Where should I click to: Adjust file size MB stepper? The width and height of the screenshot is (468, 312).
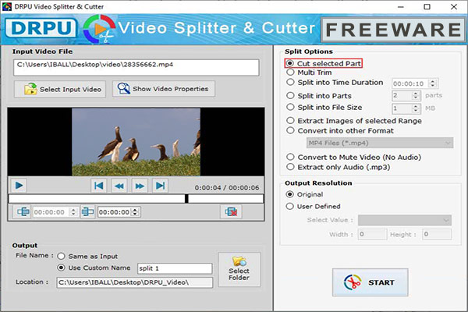tap(416, 108)
